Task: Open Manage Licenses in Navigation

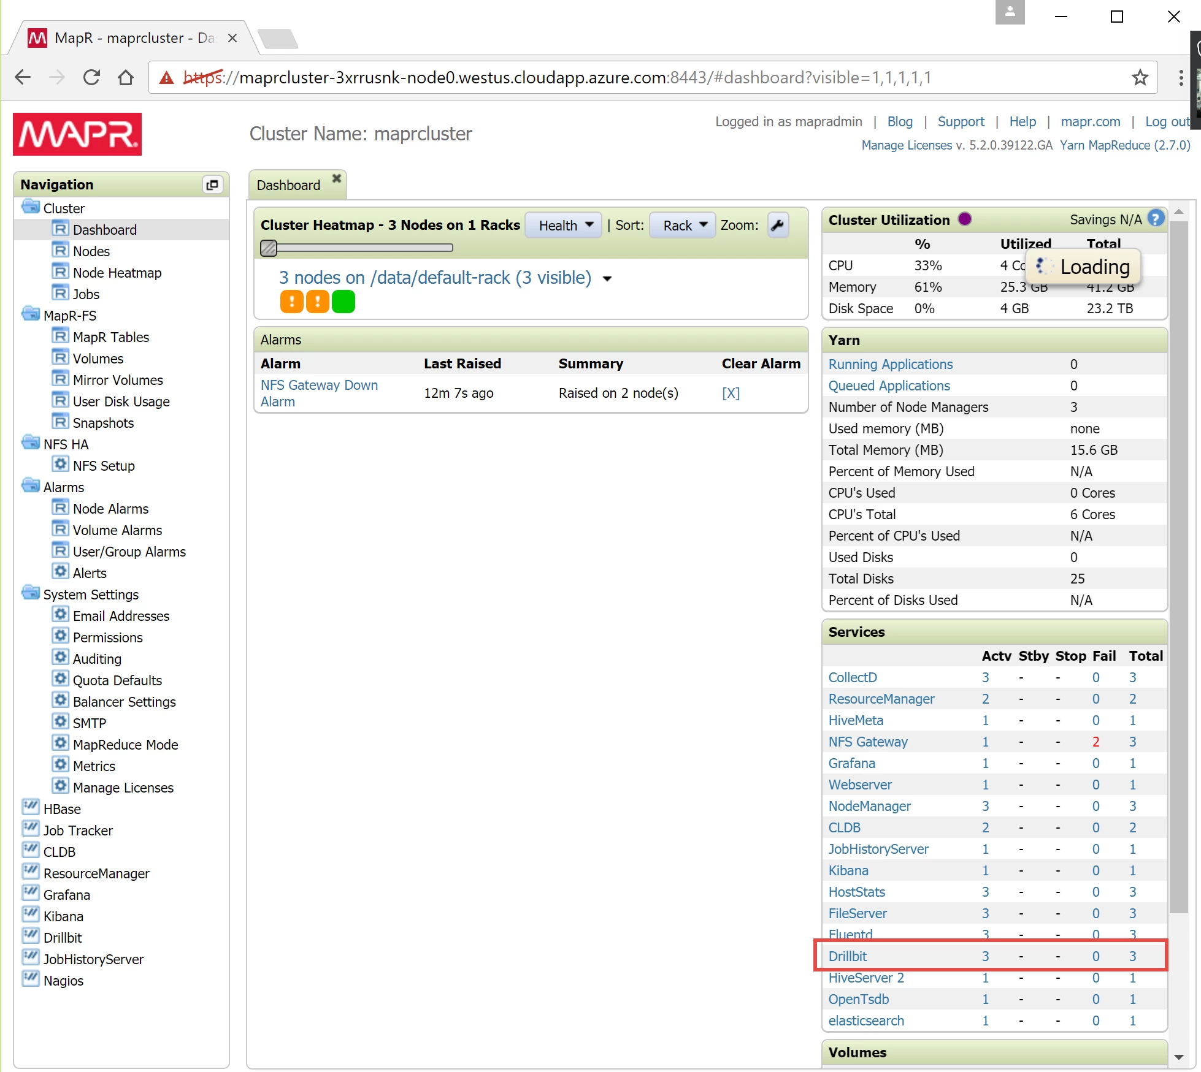Action: 123,788
